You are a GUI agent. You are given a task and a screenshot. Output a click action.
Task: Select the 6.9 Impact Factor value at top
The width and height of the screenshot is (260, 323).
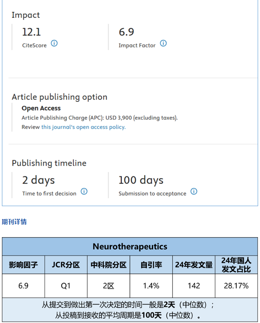[x=126, y=32]
